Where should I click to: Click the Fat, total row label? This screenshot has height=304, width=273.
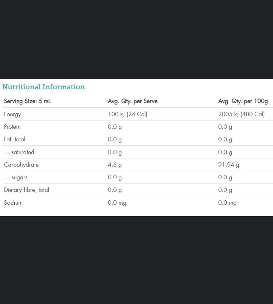pos(15,139)
